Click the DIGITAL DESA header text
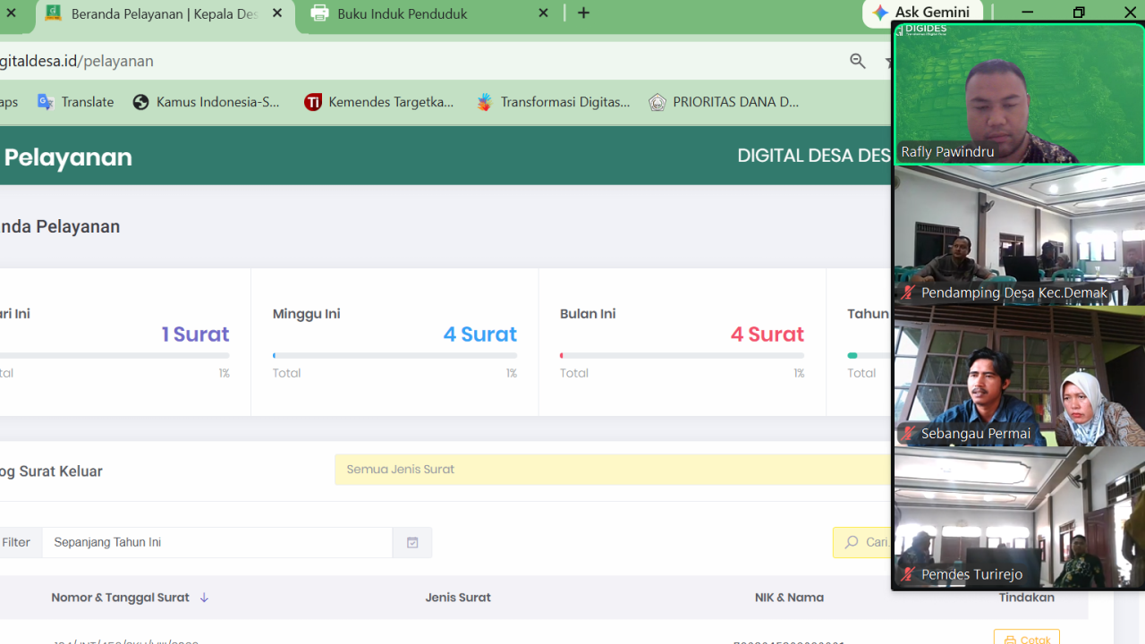Screen dimensions: 1145x644 coord(813,156)
